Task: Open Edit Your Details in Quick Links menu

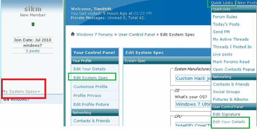Action: 229,122
